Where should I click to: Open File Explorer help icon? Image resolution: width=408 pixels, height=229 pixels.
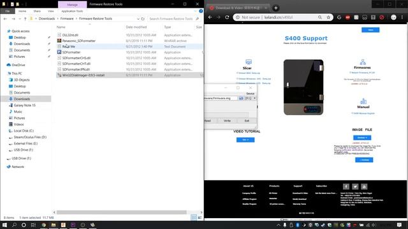pyautogui.click(x=201, y=11)
